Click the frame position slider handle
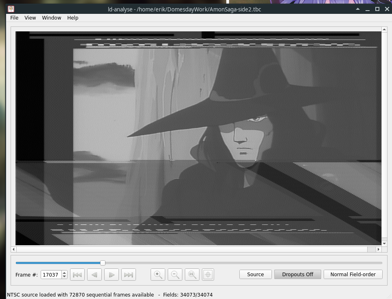The image size is (392, 299). 103,263
